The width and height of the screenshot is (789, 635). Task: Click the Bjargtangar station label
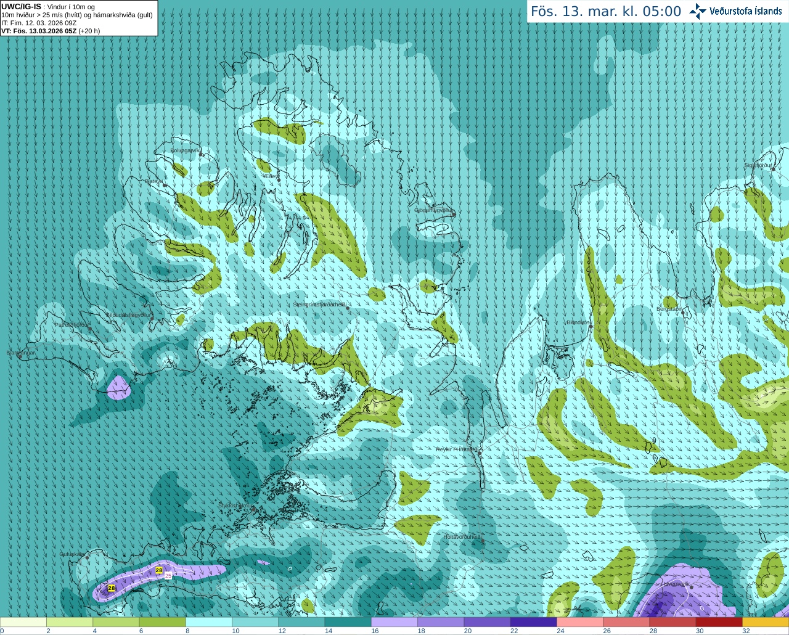click(x=21, y=353)
